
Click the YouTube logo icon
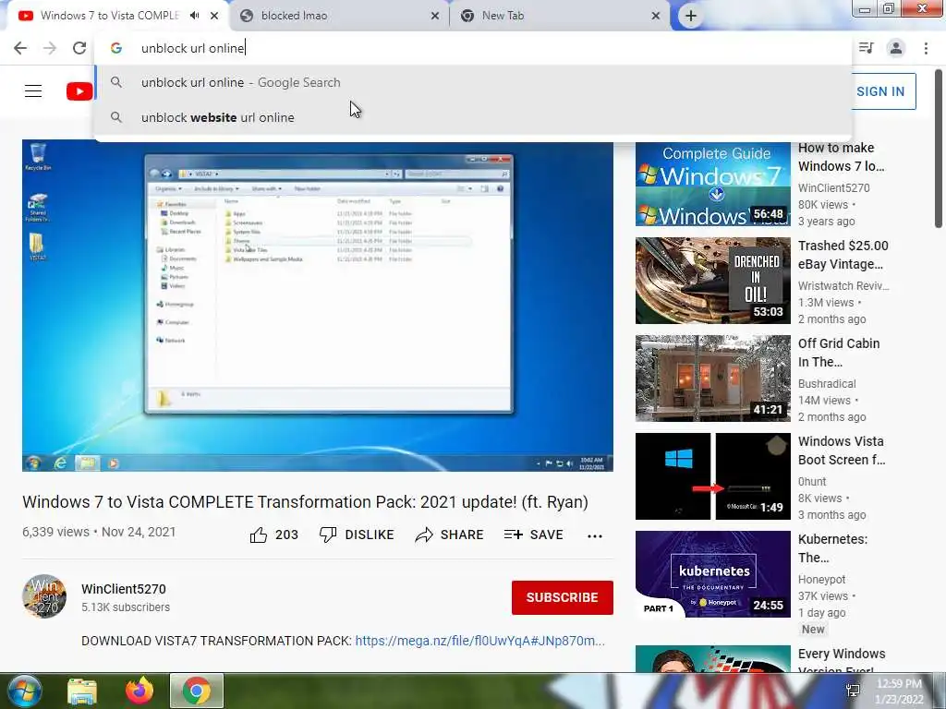pos(79,91)
